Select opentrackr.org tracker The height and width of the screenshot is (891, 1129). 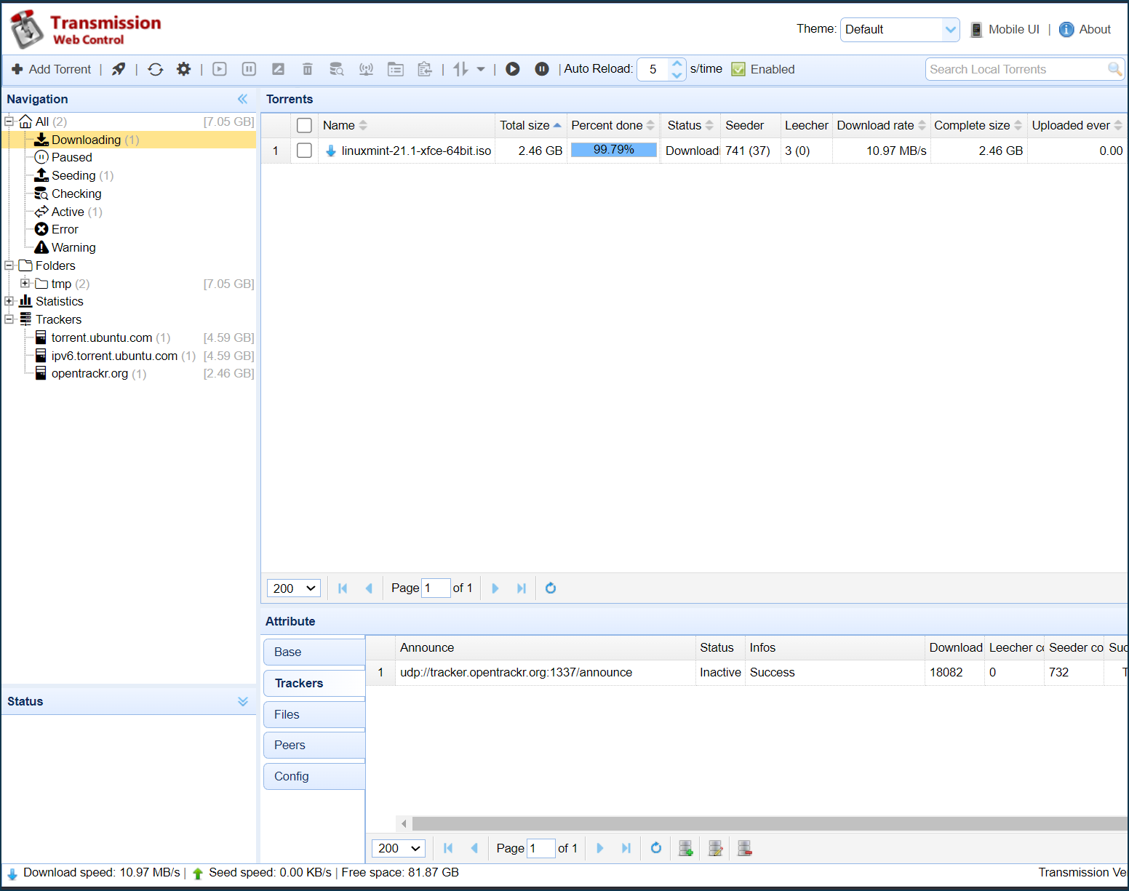pos(90,373)
